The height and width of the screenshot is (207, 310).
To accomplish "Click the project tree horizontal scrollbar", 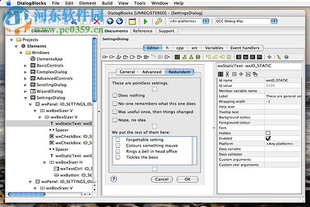I will tap(26, 195).
